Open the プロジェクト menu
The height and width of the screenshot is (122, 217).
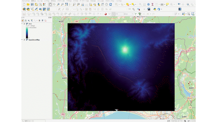tap(26, 1)
